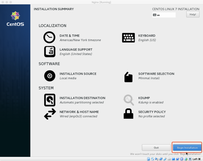Click 'Americas/New York timezone' text
Screen dimensions: 203x161
(x=80, y=40)
